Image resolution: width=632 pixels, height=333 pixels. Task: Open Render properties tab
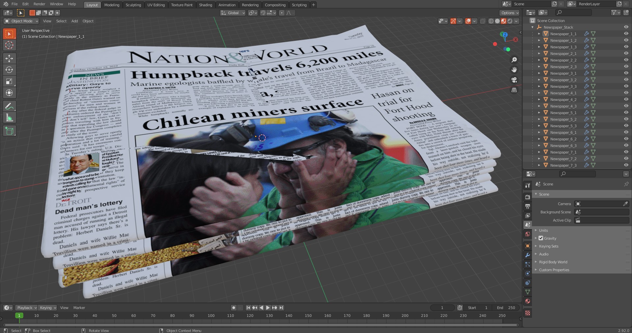(528, 197)
